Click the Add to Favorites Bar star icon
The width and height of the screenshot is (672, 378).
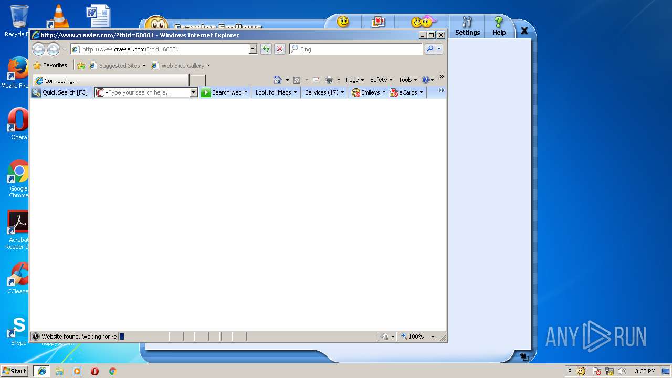click(x=81, y=66)
